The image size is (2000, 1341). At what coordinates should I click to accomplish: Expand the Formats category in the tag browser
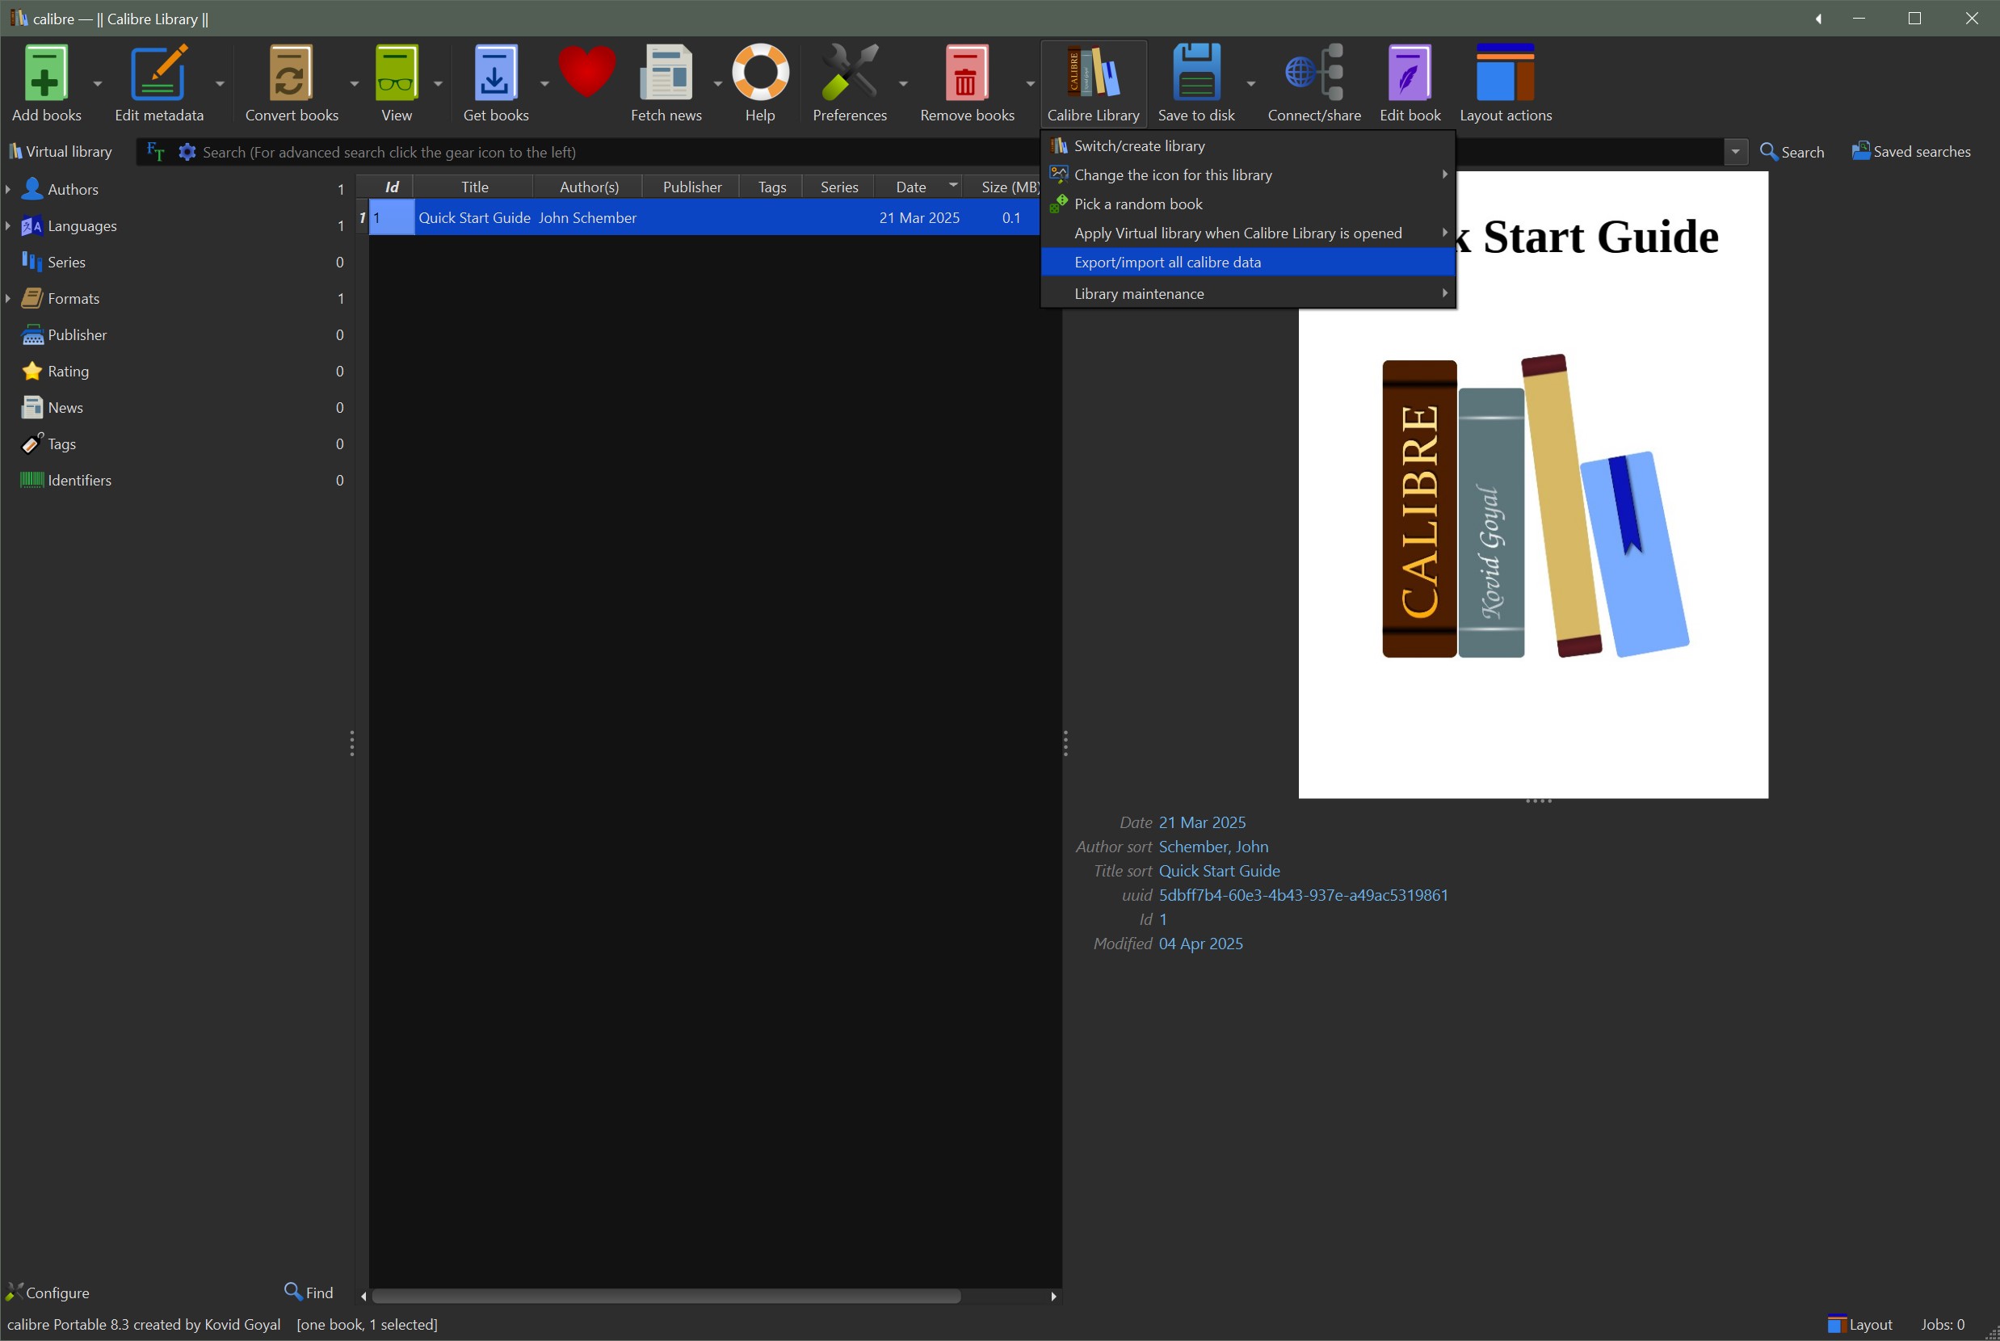9,298
